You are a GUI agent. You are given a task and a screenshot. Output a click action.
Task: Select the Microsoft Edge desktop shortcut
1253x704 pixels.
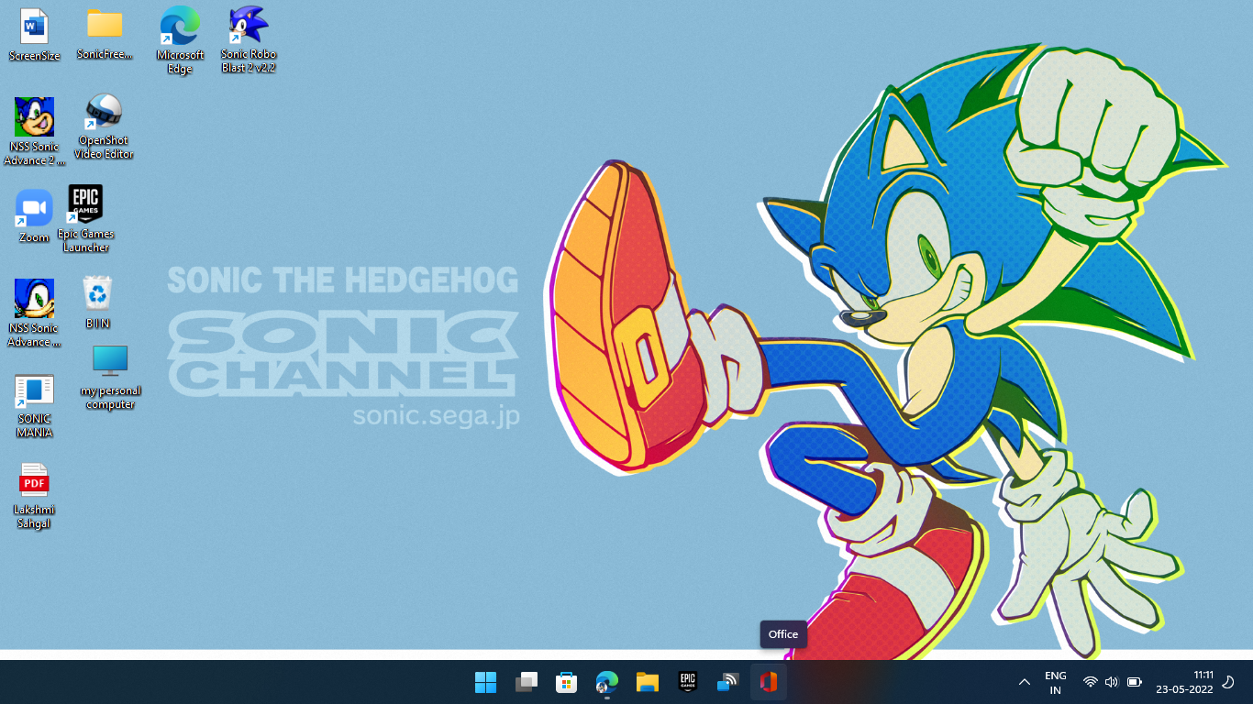180,40
